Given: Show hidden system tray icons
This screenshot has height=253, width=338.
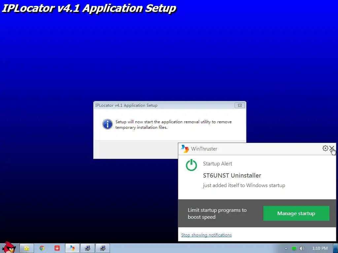Looking at the screenshot, I should click(286, 248).
